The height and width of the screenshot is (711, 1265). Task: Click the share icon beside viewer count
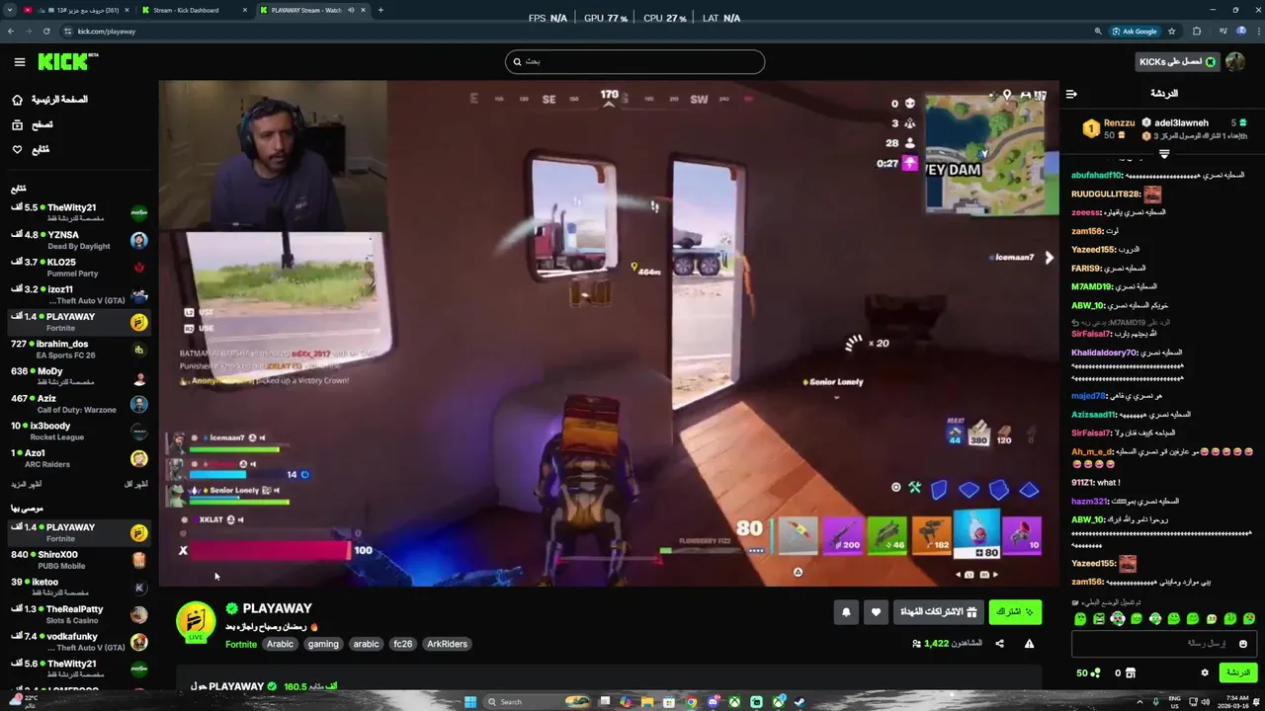tap(999, 644)
